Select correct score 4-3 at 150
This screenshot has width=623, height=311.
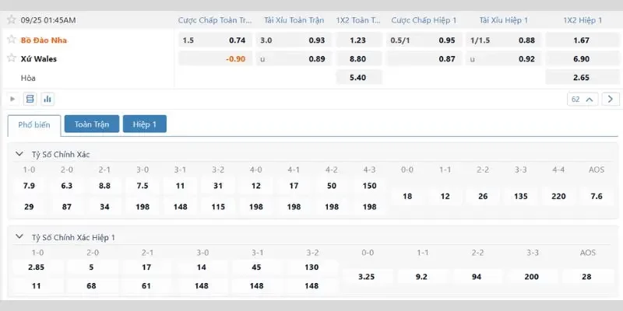point(369,186)
